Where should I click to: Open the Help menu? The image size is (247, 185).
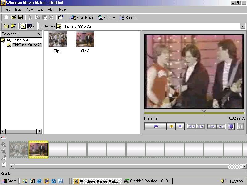62,10
